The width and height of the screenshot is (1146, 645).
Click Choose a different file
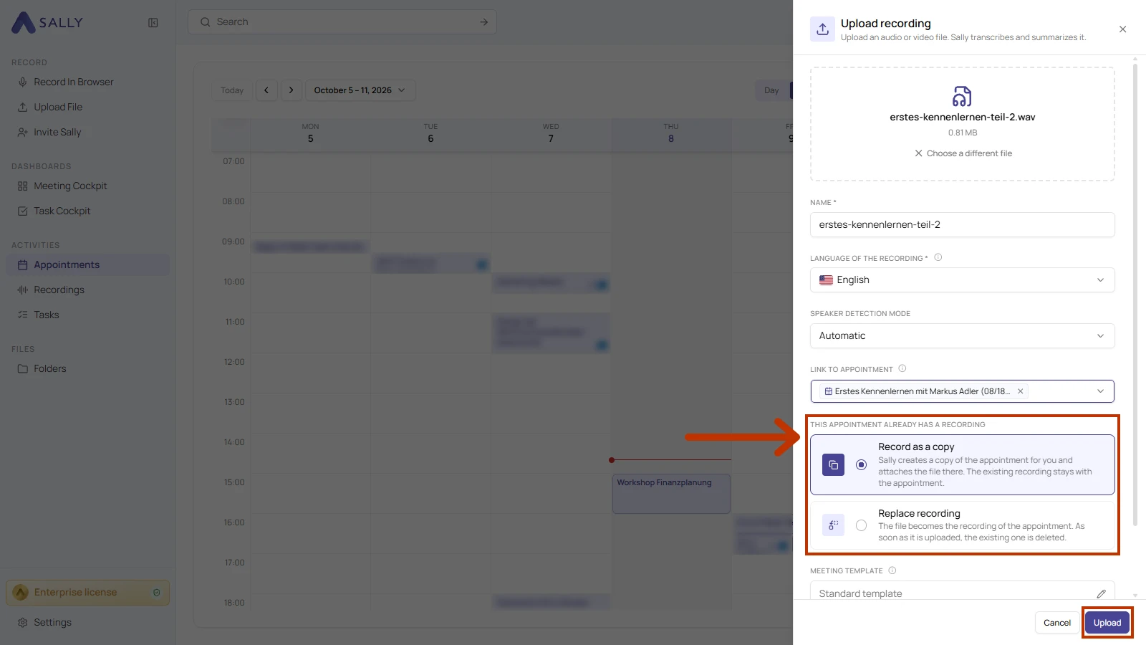click(x=963, y=153)
